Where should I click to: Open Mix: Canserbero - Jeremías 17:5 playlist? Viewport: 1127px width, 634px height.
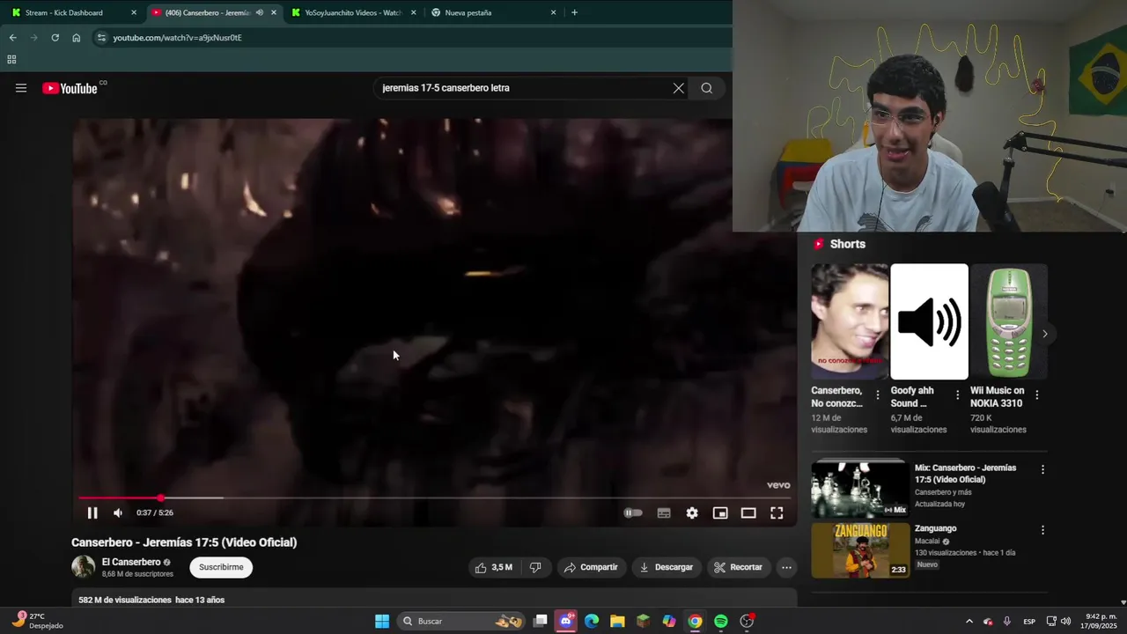click(x=859, y=490)
